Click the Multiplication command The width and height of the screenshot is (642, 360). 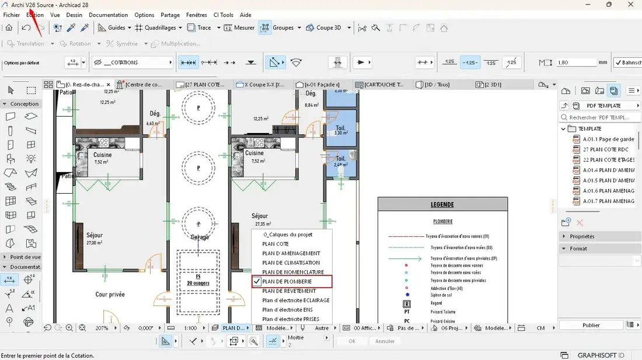pyautogui.click(x=176, y=44)
